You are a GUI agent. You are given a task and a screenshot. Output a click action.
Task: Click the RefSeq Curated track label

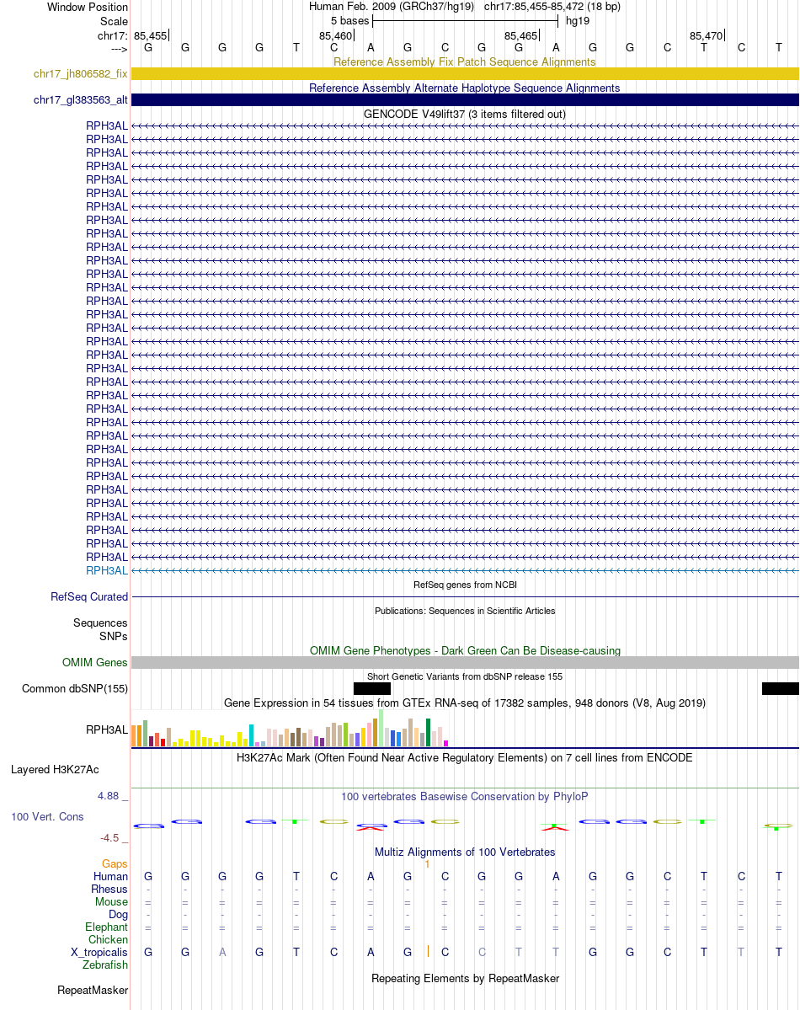pyautogui.click(x=89, y=597)
